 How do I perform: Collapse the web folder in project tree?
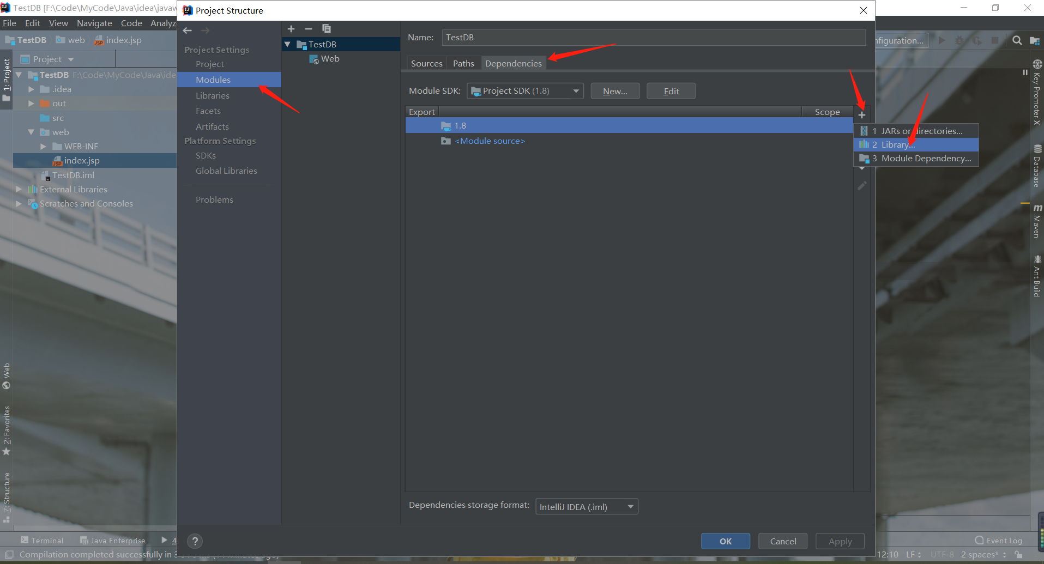[x=31, y=132]
